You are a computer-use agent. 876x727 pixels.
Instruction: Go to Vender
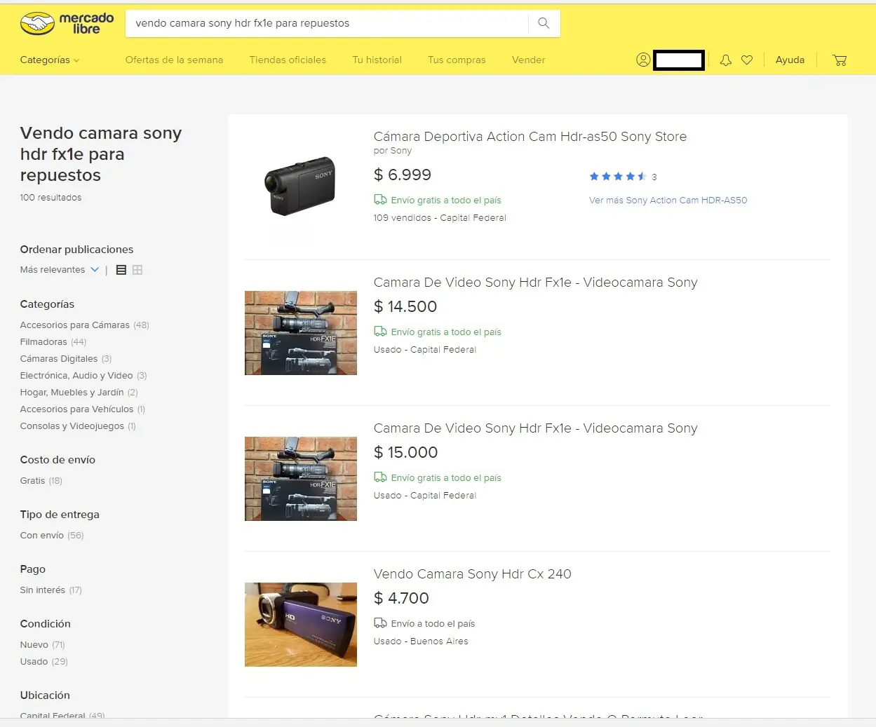click(528, 60)
